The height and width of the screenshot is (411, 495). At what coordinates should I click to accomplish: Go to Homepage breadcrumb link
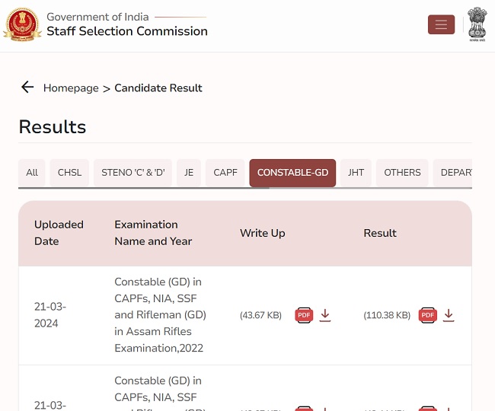point(71,88)
